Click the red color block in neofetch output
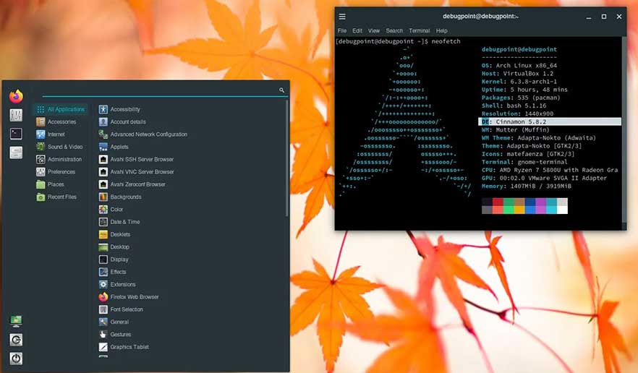The image size is (638, 373). 498,202
